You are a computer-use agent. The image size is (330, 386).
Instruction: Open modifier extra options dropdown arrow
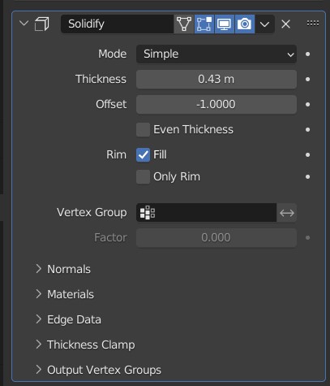pos(264,24)
